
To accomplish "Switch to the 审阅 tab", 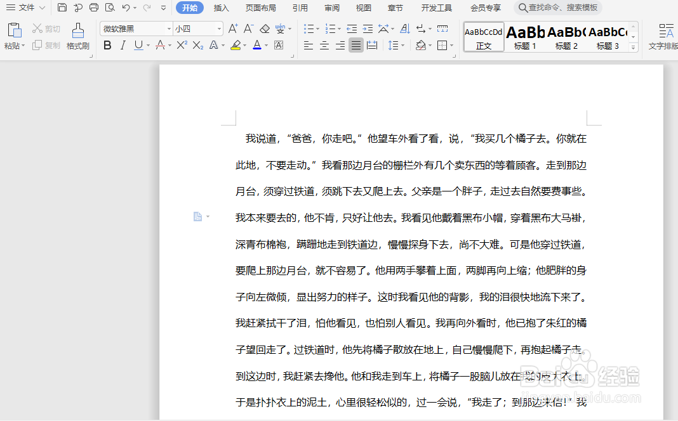I will [x=332, y=8].
